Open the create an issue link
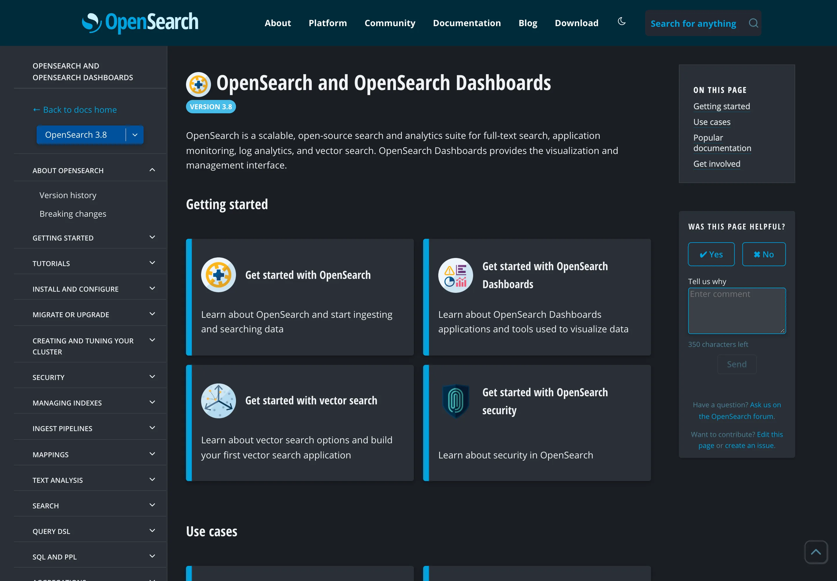Screen dimensions: 837x581 (x=750, y=445)
